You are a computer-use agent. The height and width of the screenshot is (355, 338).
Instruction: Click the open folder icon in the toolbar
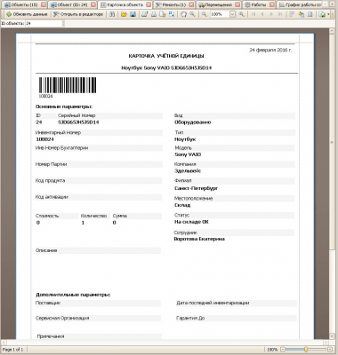point(124,14)
